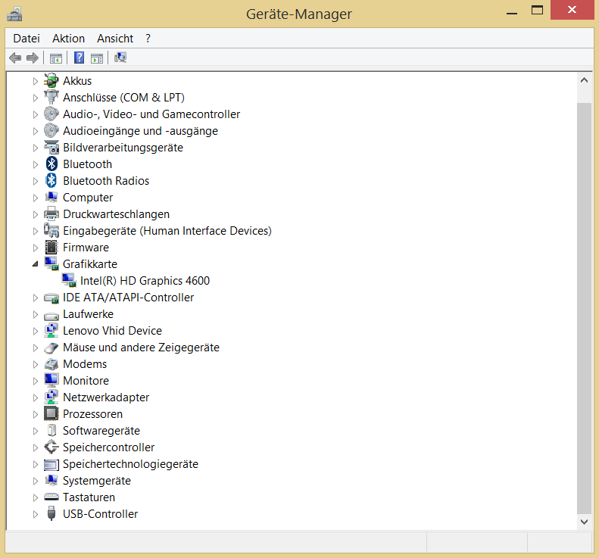Expand the Akkus node
Screen dimensions: 599x558
click(36, 81)
